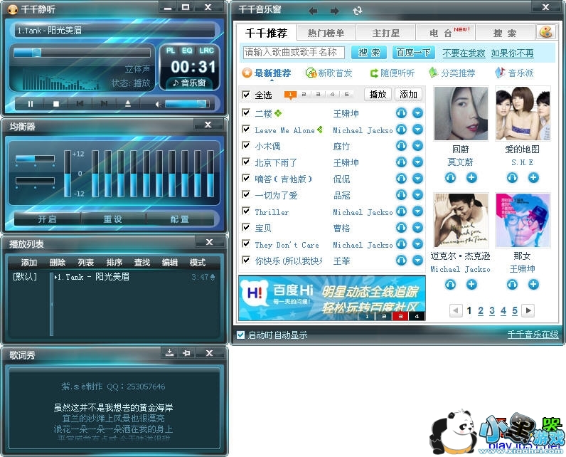The width and height of the screenshot is (566, 457).
Task: Click the 搜索 search button
Action: click(x=369, y=53)
